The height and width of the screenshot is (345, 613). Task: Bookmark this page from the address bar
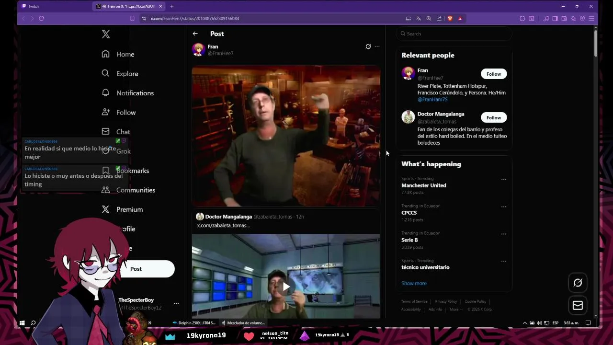(x=132, y=18)
